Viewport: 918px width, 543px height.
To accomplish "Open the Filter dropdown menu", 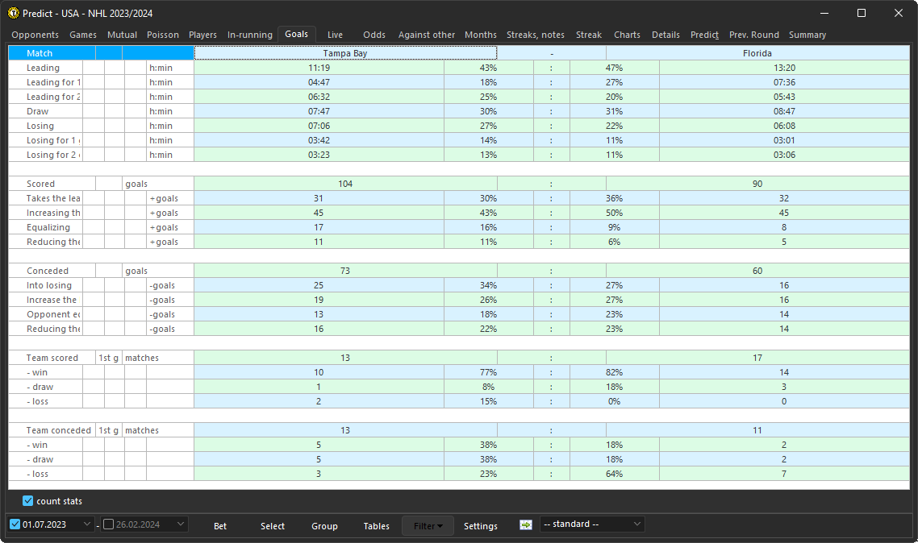I will (x=427, y=524).
